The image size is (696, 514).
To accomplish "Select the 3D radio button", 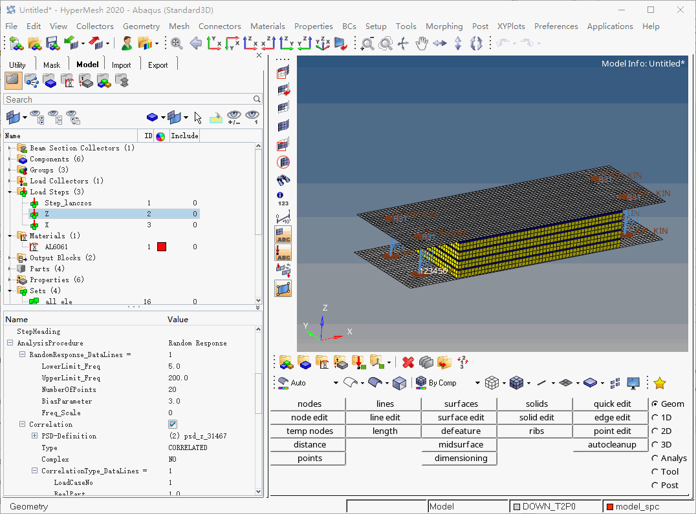I will [x=655, y=444].
